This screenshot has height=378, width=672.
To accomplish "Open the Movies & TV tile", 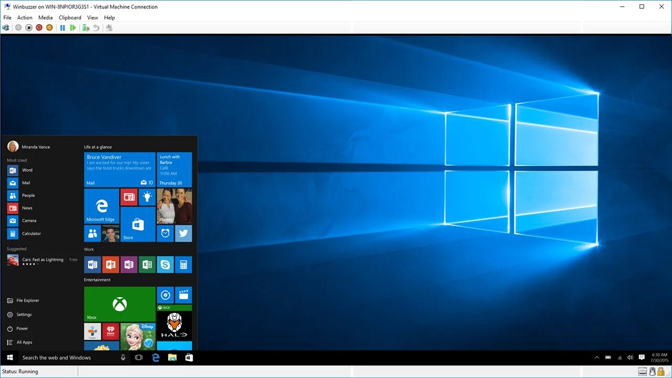I will 184,295.
